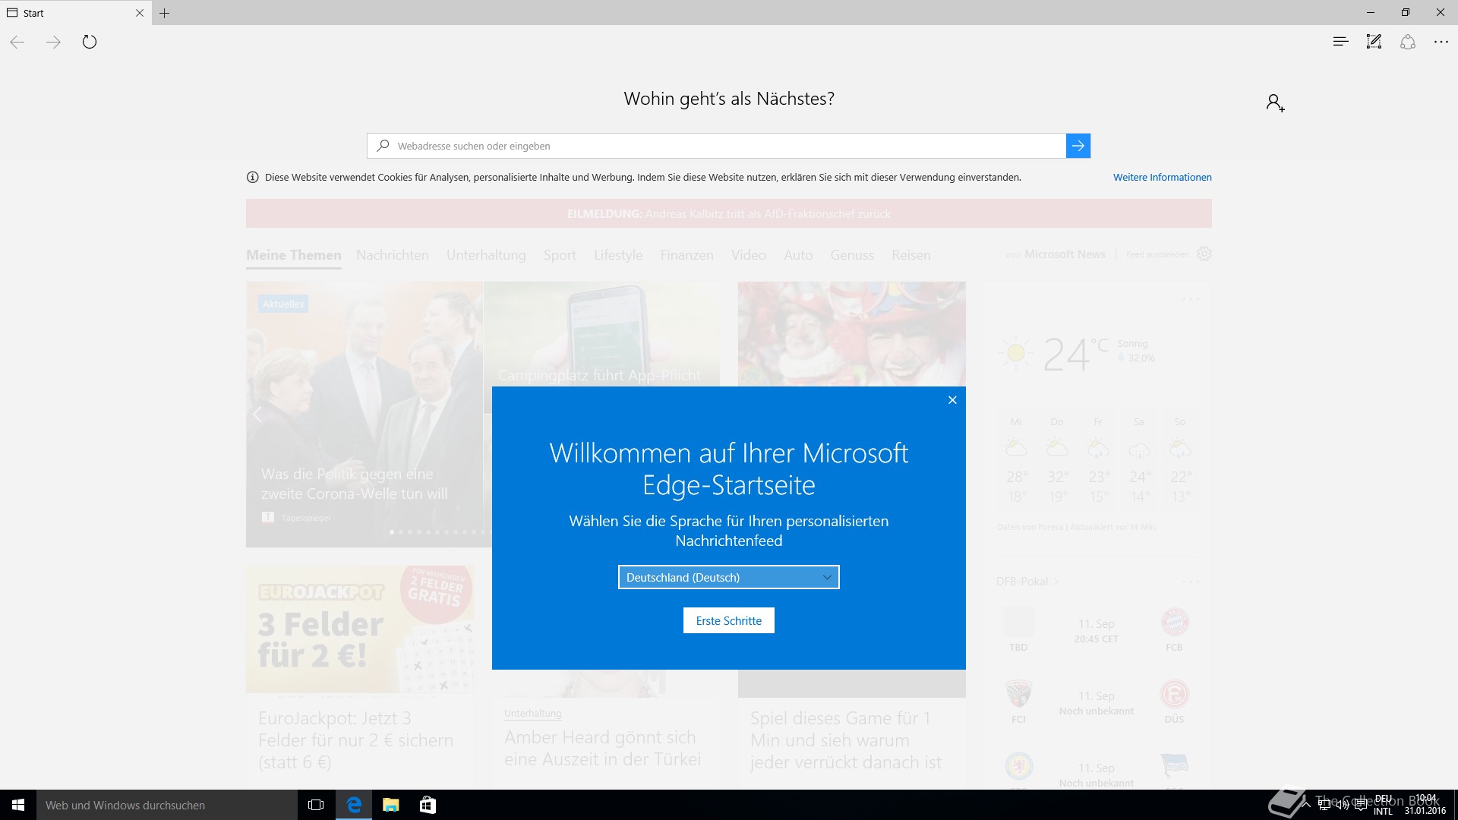Open the weather widget options ellipsis
This screenshot has height=820, width=1458.
click(1191, 299)
